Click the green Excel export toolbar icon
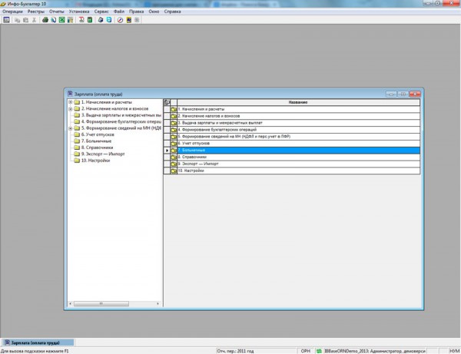Image resolution: width=461 pixels, height=354 pixels. 62,19
